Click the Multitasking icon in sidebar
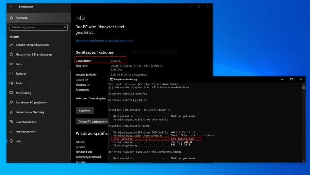This screenshot has height=175, width=310. coord(11,93)
